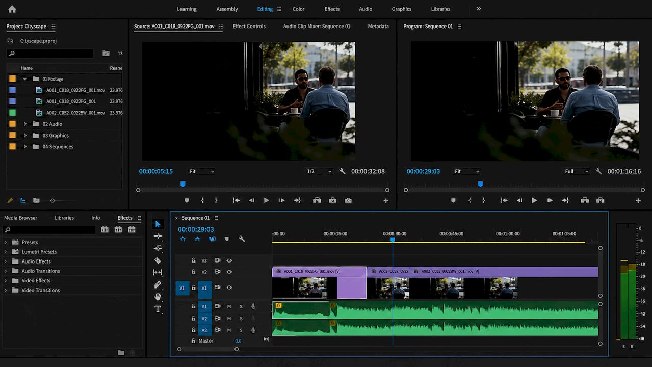Switch to Audio workspace
This screenshot has width=652, height=367.
coord(366,9)
